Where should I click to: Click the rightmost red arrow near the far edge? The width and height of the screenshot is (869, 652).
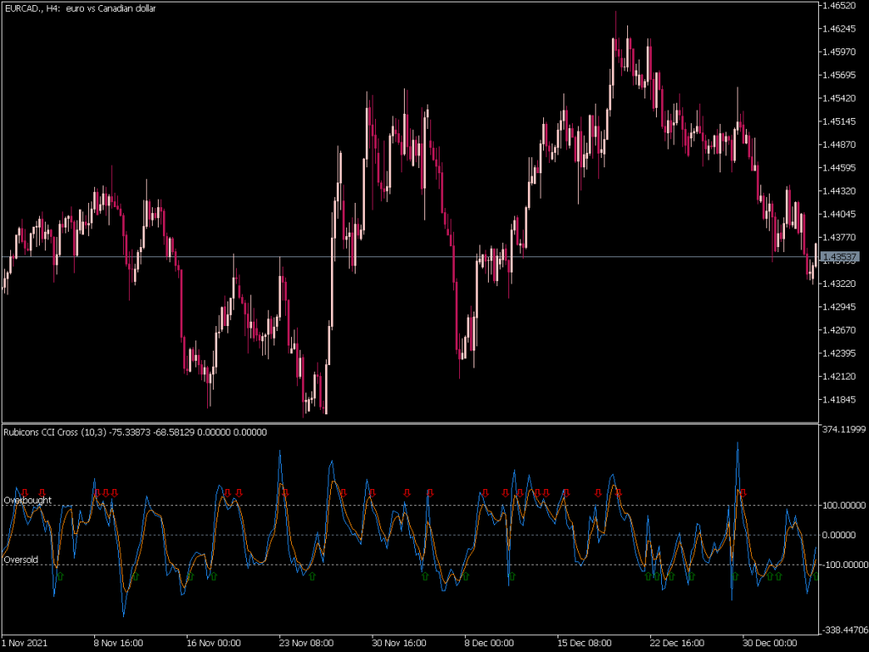pos(743,492)
